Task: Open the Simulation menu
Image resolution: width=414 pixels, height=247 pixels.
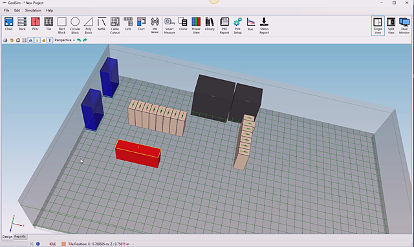Action: pyautogui.click(x=33, y=10)
